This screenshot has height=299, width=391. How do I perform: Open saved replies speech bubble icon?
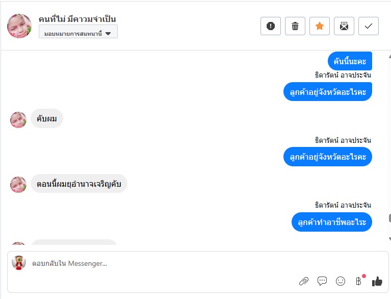point(322,281)
